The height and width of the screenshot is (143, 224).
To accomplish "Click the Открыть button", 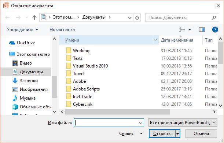I will pyautogui.click(x=162, y=134).
